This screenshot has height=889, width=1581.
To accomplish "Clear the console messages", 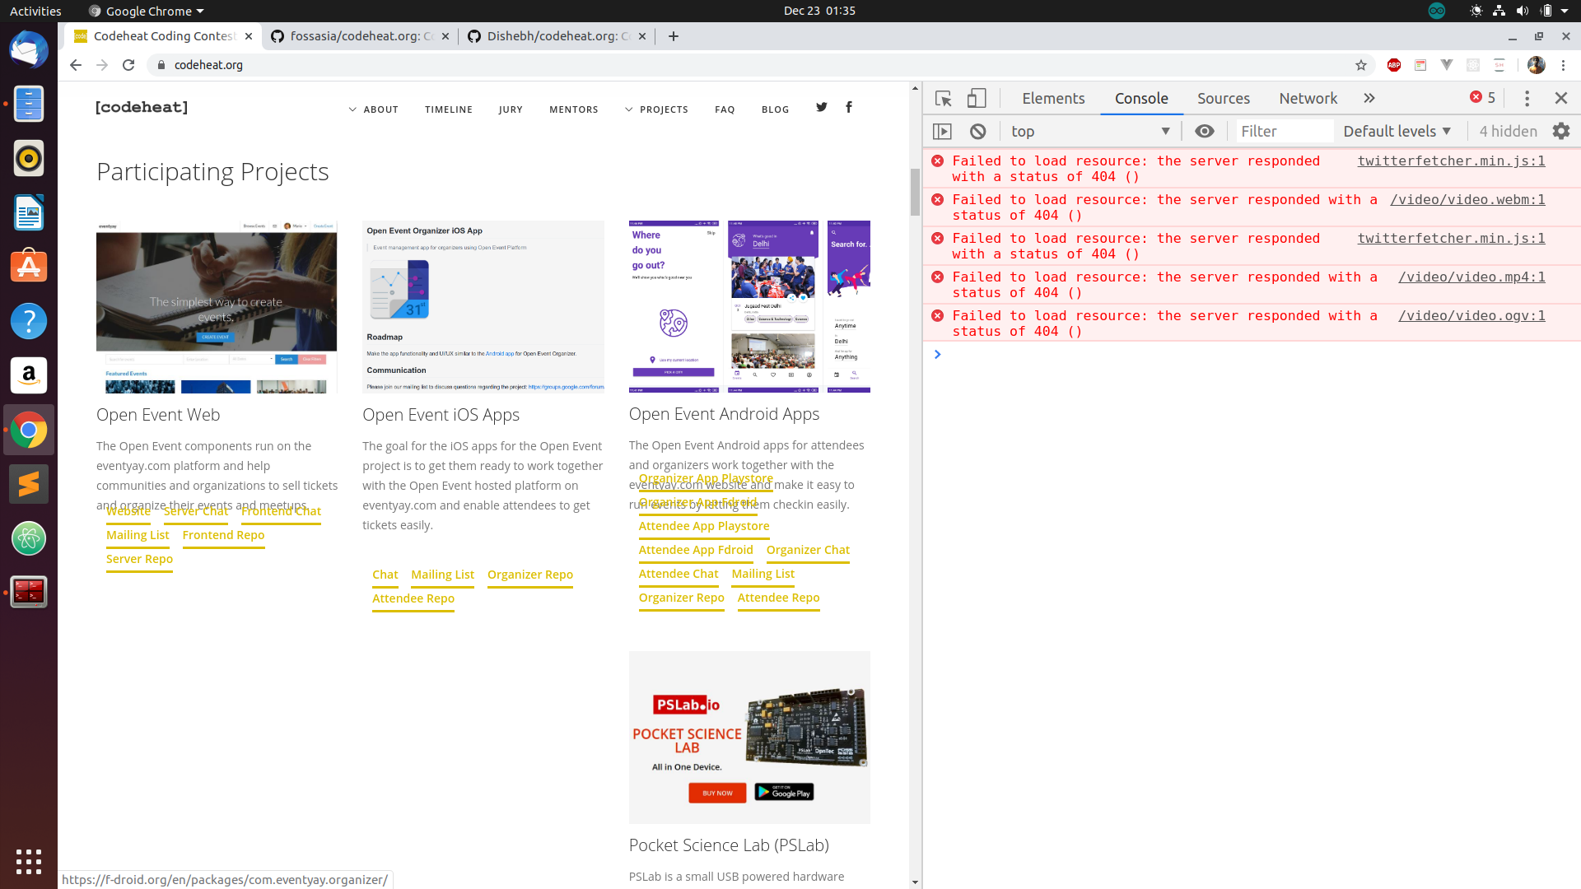I will [978, 131].
